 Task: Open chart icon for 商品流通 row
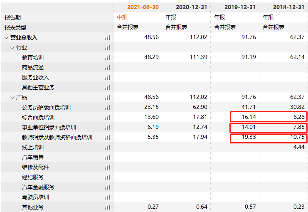coord(107,67)
